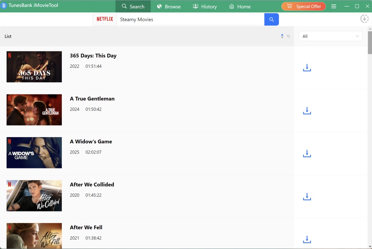This screenshot has height=249, width=372.
Task: Expand the chevron on the All combo box
Action: [x=357, y=36]
